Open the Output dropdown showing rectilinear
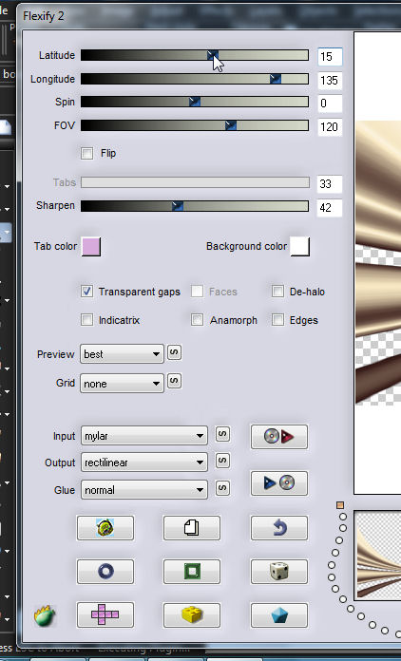The height and width of the screenshot is (661, 401). (144, 463)
